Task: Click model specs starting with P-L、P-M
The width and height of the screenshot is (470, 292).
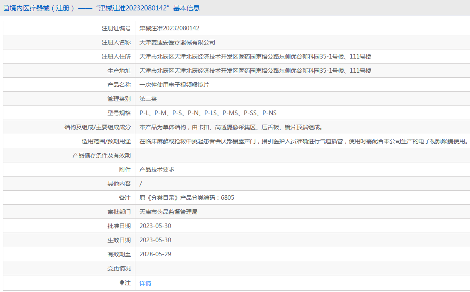Action: (208, 113)
